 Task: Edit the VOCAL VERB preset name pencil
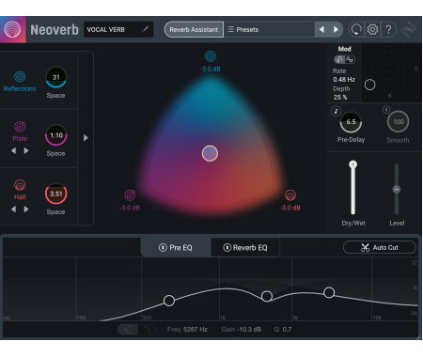point(145,29)
